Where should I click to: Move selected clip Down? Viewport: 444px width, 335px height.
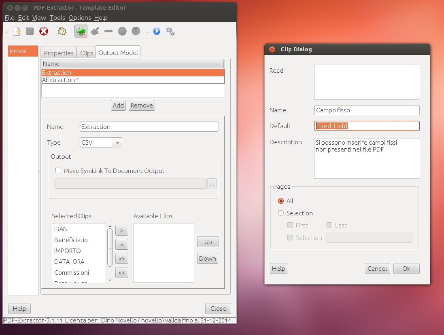tap(208, 258)
